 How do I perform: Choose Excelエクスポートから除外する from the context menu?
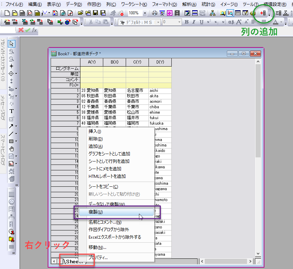click(117, 237)
